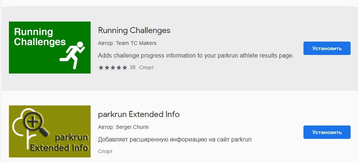Click the Running Challenges description text
Viewport: 364px width, 163px height.
196,56
